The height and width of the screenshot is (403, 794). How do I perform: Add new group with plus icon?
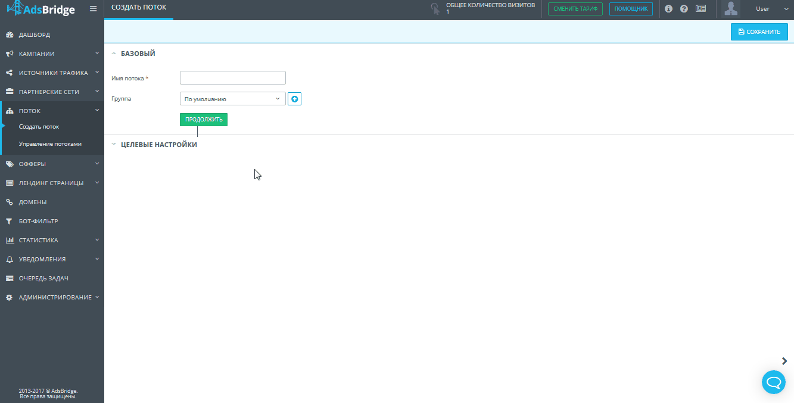294,99
